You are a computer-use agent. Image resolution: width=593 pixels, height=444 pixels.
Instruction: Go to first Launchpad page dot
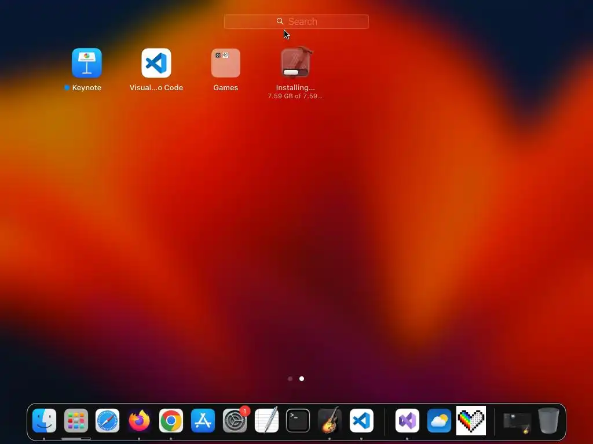point(290,379)
